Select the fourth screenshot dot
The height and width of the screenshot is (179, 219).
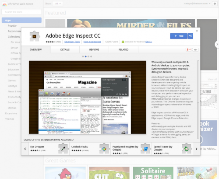pos(91,56)
